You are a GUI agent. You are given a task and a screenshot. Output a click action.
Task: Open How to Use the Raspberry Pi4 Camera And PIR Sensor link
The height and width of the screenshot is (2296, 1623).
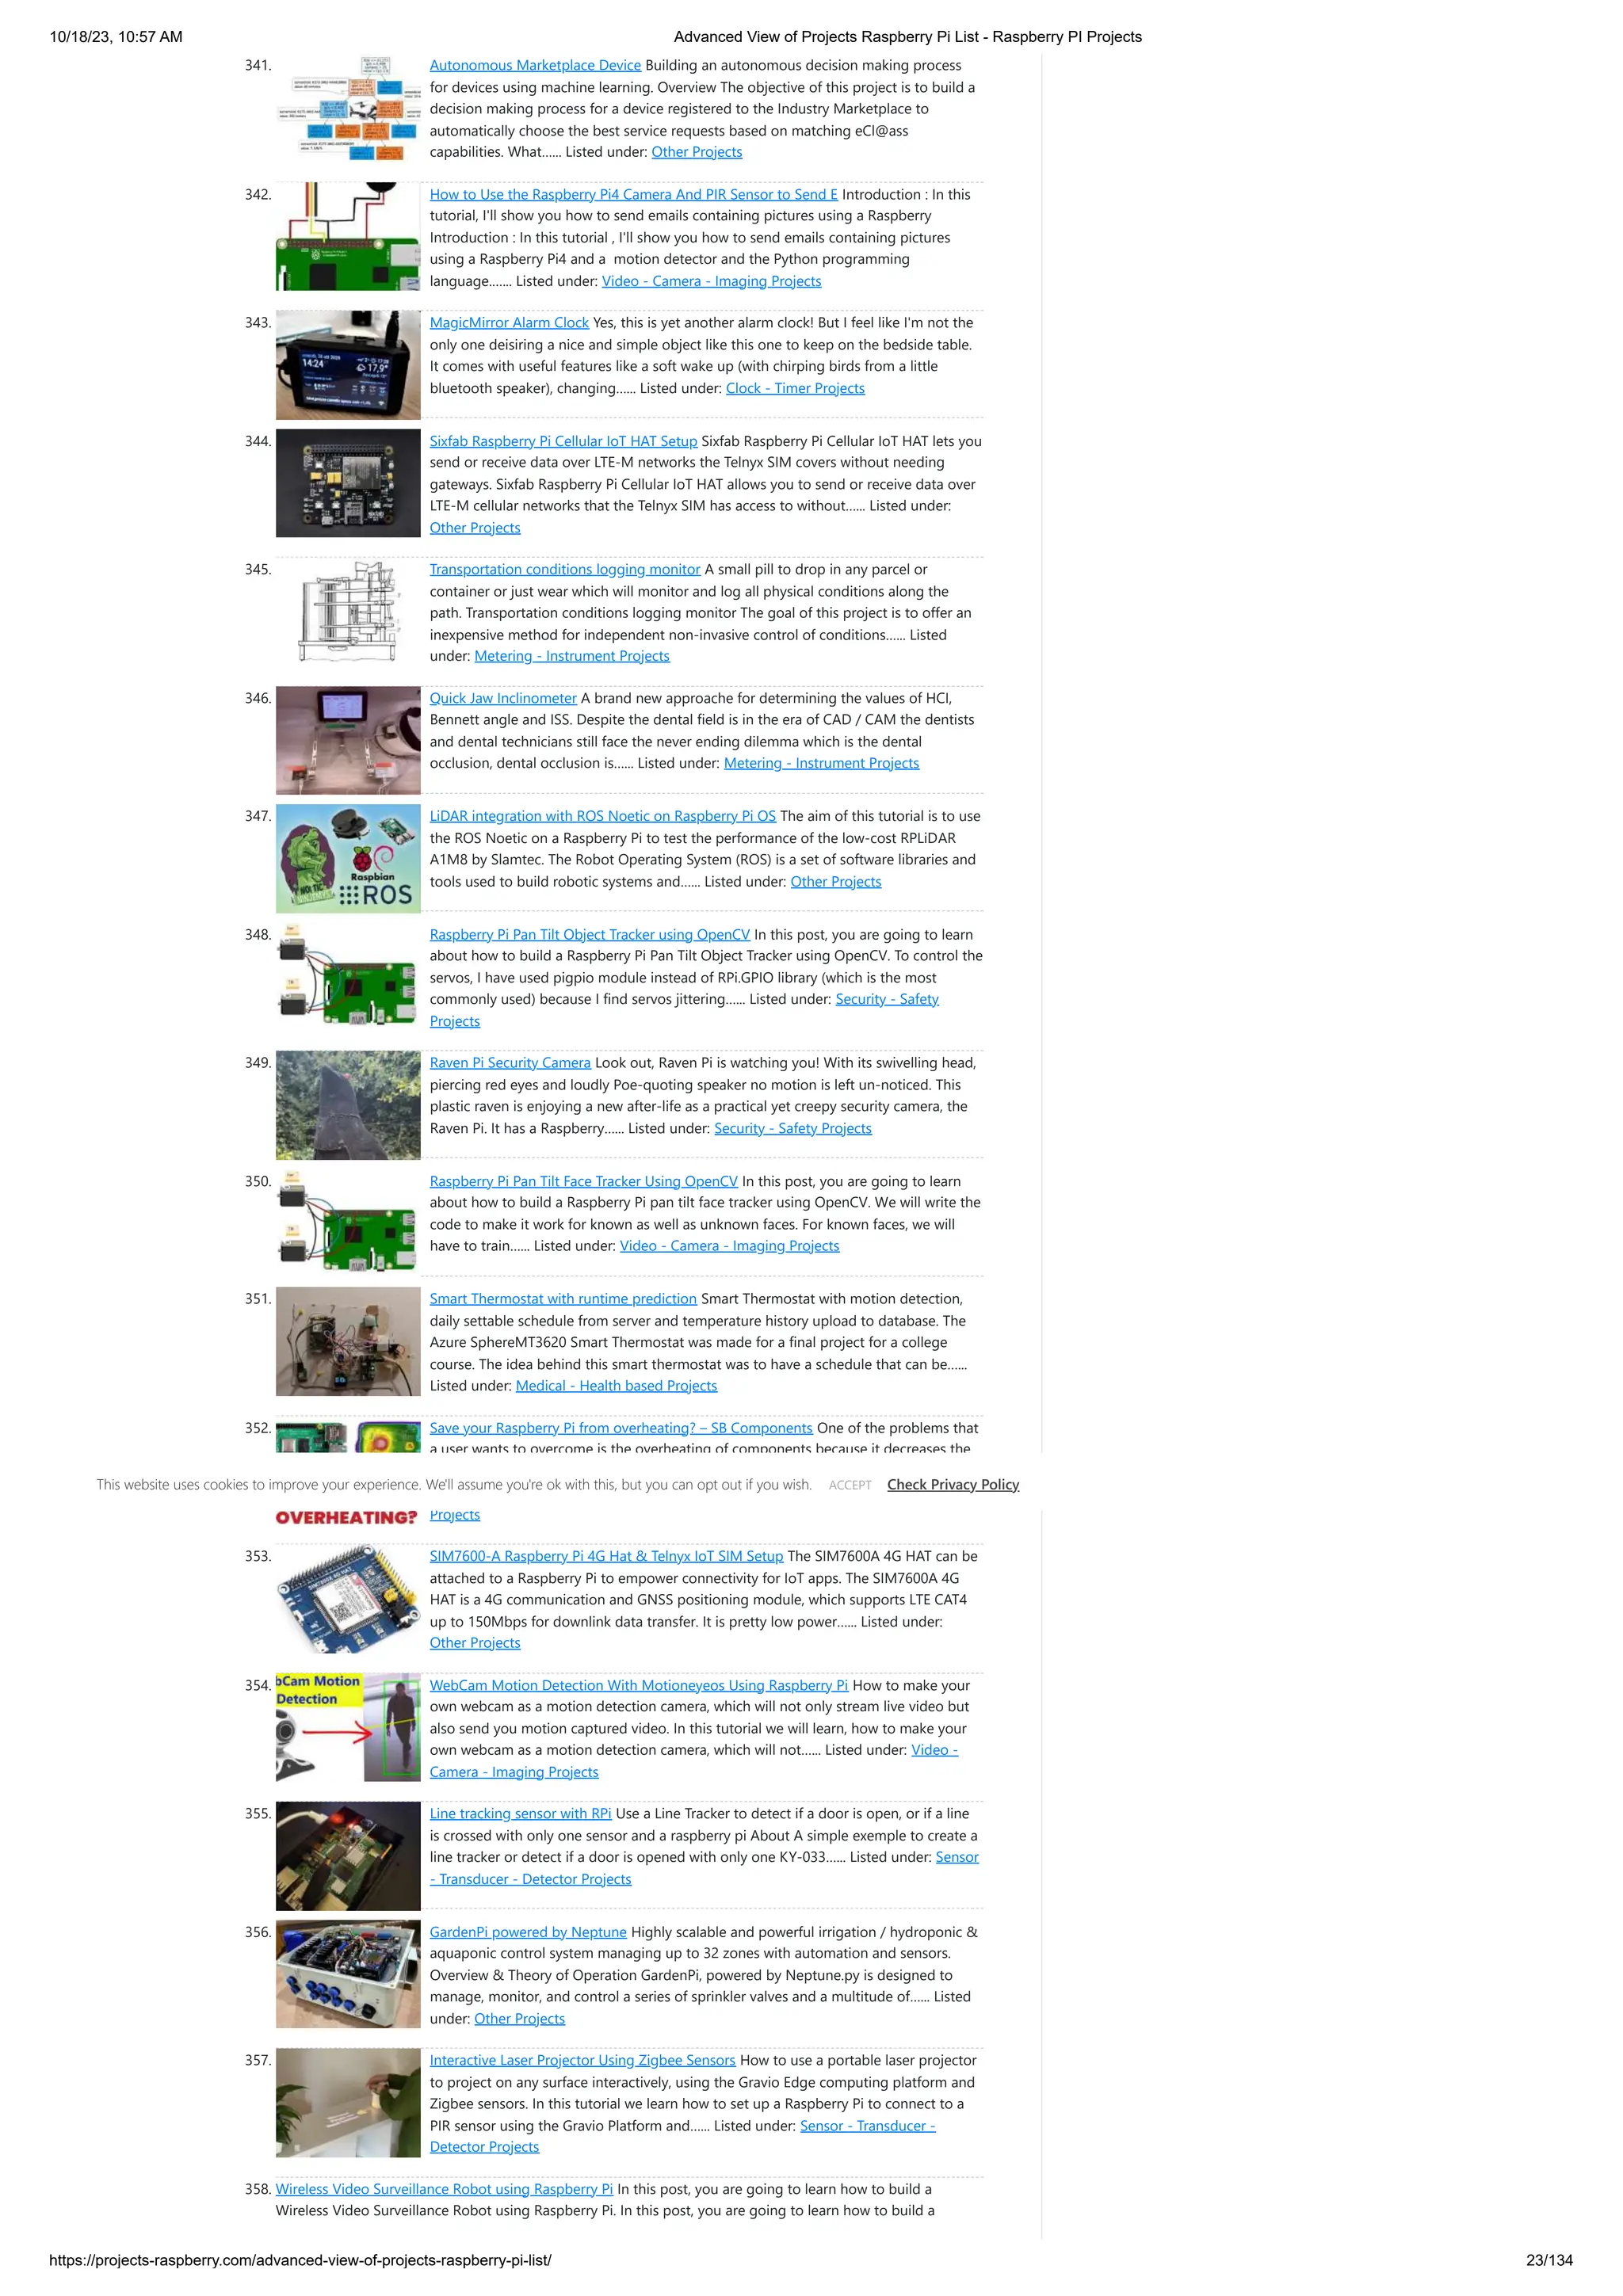point(634,194)
